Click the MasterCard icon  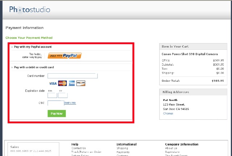click(62, 83)
